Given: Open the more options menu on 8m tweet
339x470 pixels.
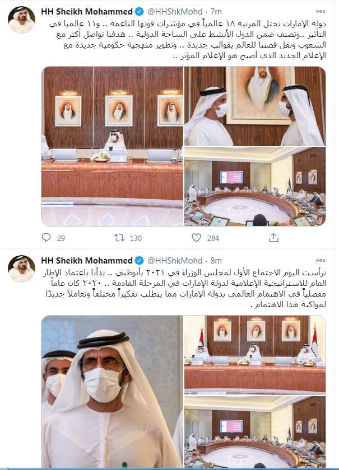Looking at the screenshot, I should 321,260.
